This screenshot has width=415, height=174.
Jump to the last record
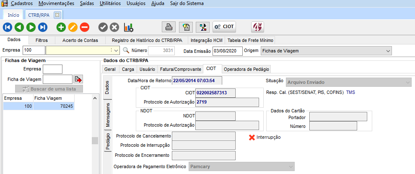click(43, 27)
